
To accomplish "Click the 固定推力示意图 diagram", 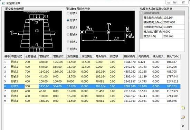I will point(33,31).
